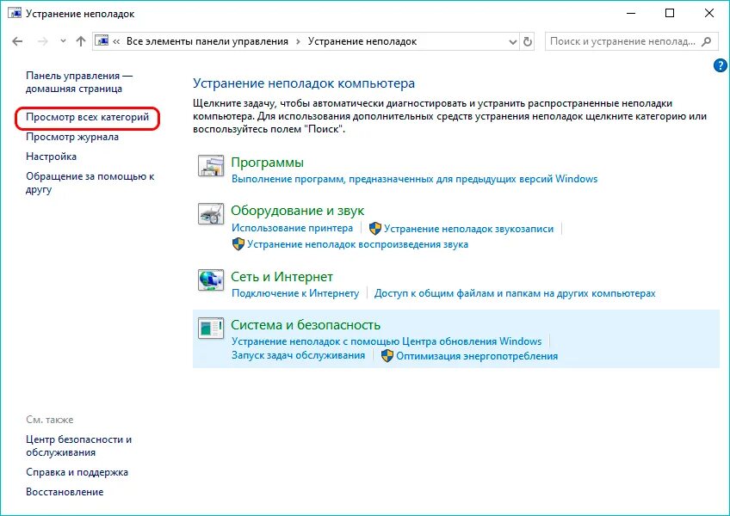730x516 pixels.
Task: Start Устранение неполадок воспроизведения звука
Action: tap(357, 244)
